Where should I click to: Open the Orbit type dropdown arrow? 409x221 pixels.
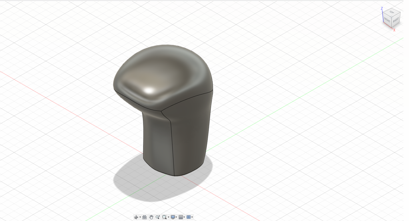(140, 217)
